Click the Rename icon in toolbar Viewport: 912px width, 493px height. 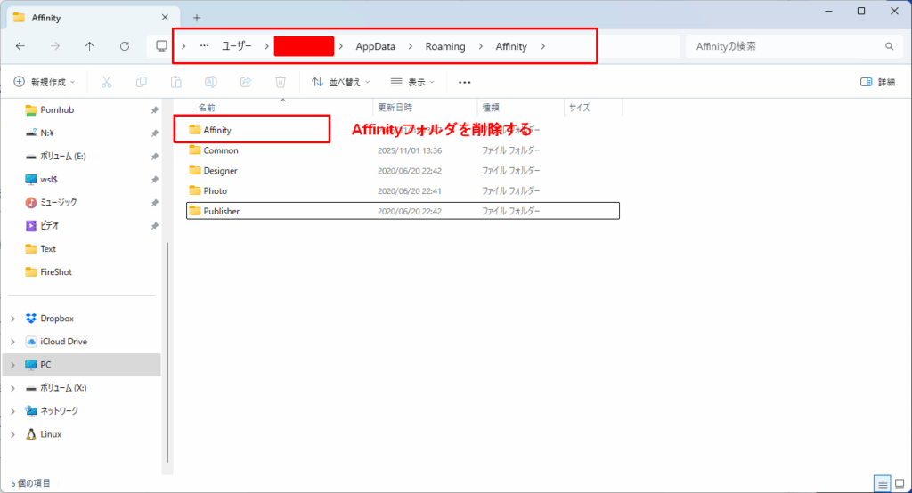tap(211, 82)
